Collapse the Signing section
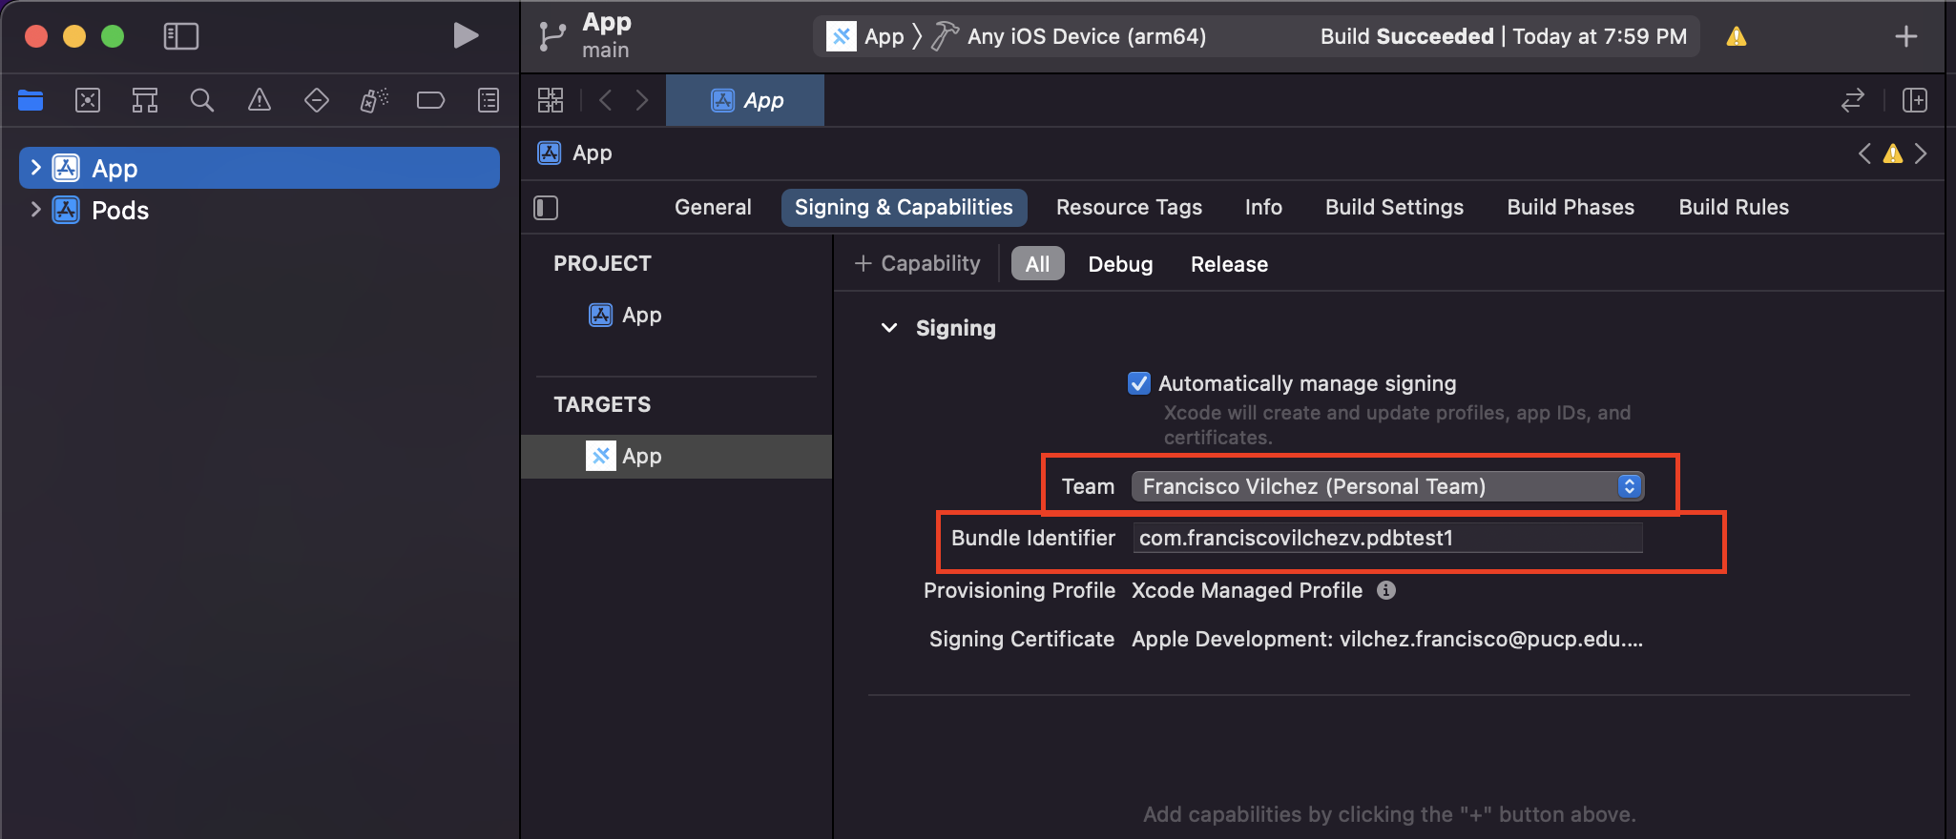This screenshot has width=1956, height=839. click(x=889, y=328)
